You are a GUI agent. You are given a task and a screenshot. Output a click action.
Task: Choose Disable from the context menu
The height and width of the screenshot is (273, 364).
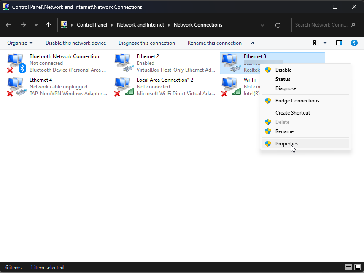(x=305, y=70)
